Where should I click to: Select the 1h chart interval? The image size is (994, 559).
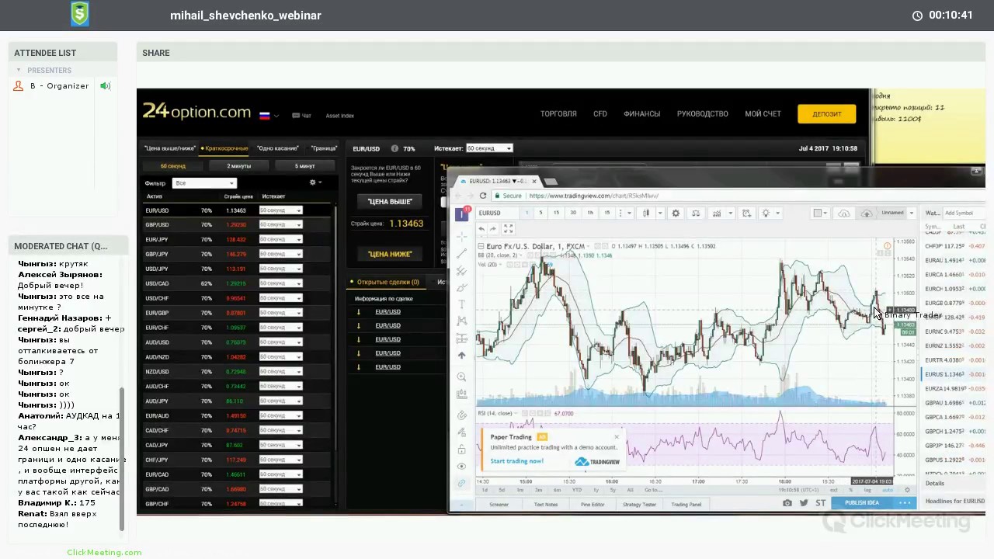(590, 213)
